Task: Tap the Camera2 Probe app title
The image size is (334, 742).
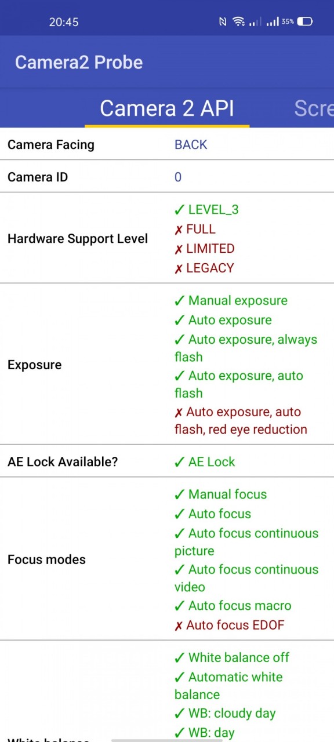Action: click(x=79, y=63)
